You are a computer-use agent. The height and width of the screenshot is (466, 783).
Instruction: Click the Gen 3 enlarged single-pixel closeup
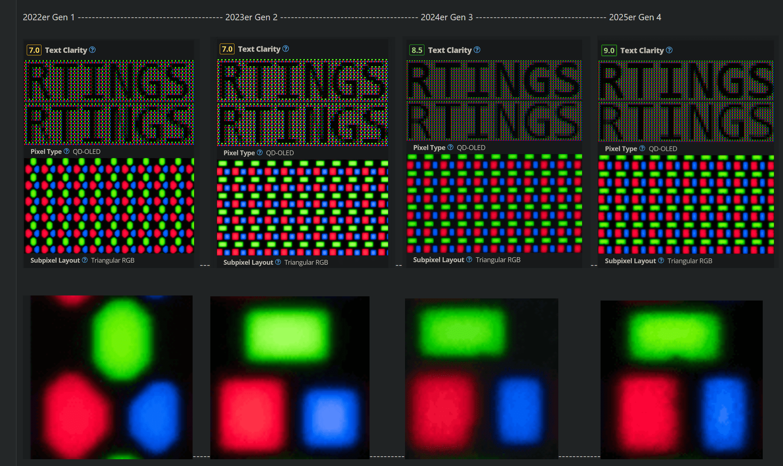(481, 379)
